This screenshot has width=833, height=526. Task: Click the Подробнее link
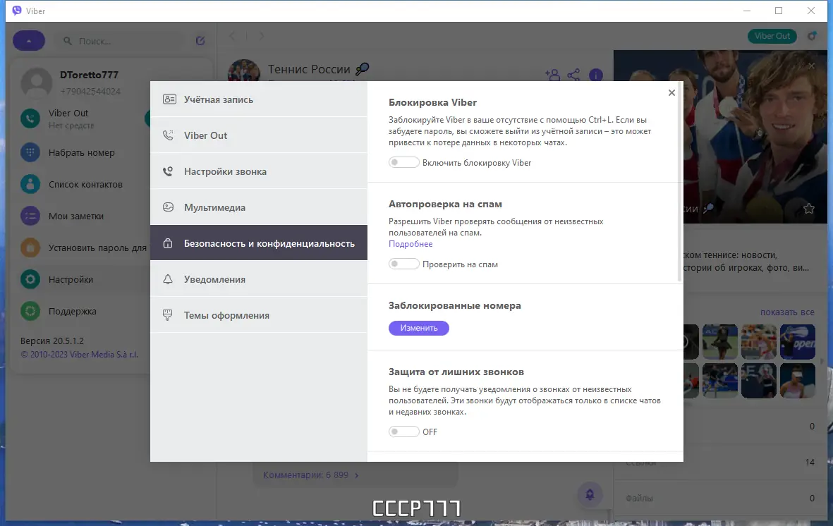point(411,244)
